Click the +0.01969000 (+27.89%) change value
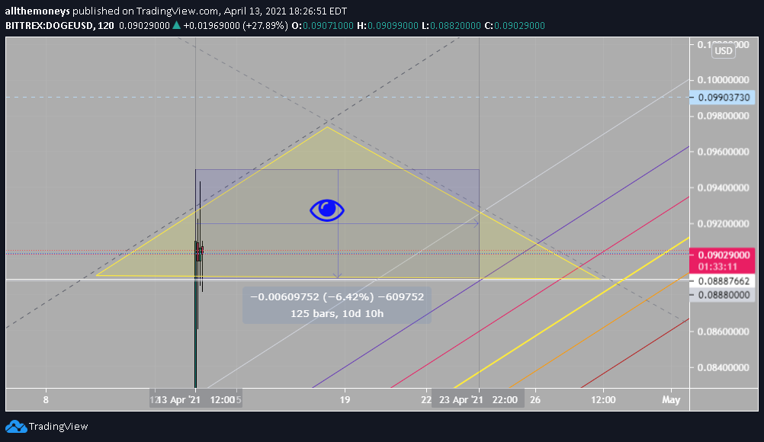The width and height of the screenshot is (764, 442). (x=236, y=25)
